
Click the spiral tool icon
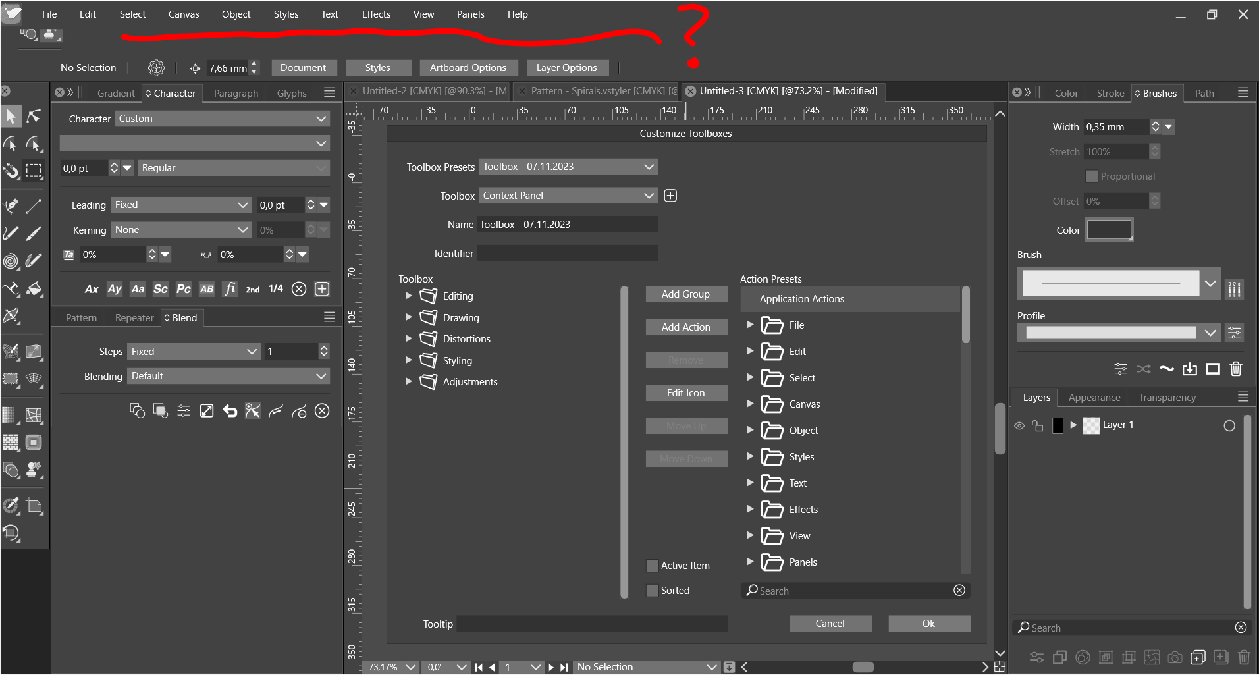pyautogui.click(x=11, y=261)
